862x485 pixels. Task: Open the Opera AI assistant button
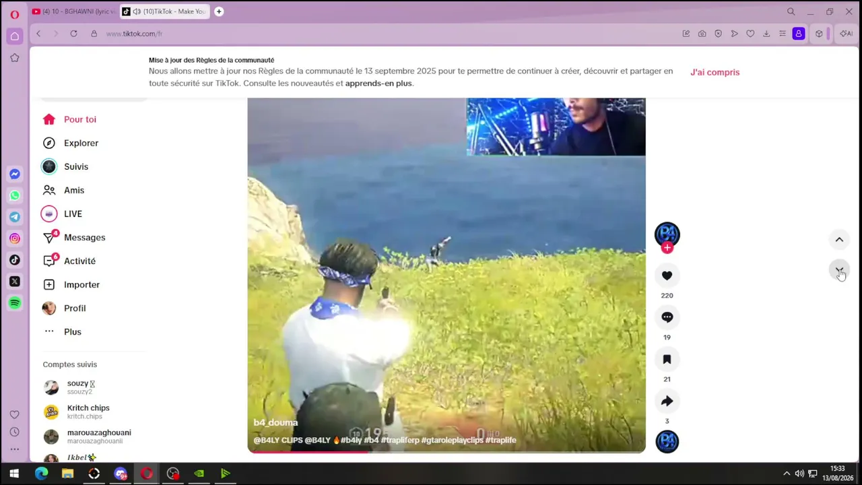[x=846, y=34]
